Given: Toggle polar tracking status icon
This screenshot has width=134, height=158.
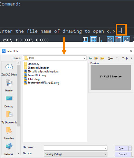Looking at the screenshot, I should click(x=110, y=39).
